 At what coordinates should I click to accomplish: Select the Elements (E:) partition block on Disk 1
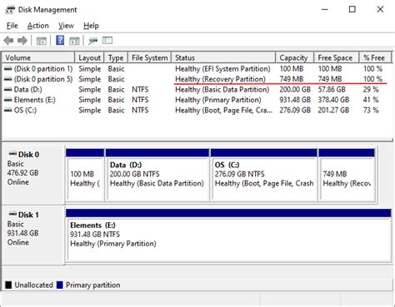pos(228,235)
